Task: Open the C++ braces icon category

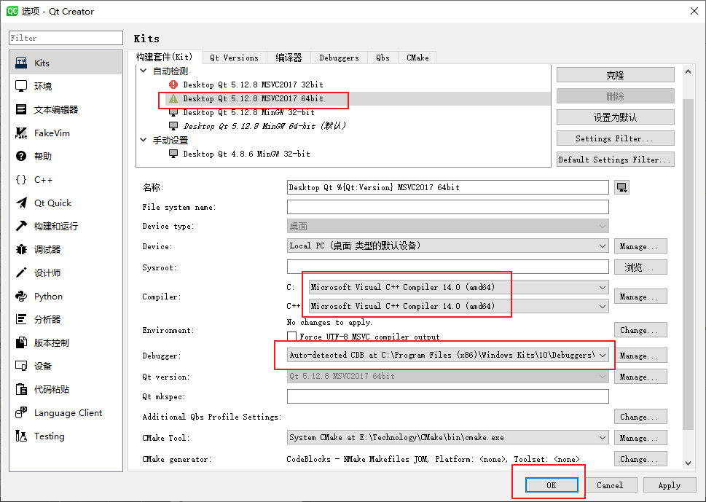Action: [20, 180]
